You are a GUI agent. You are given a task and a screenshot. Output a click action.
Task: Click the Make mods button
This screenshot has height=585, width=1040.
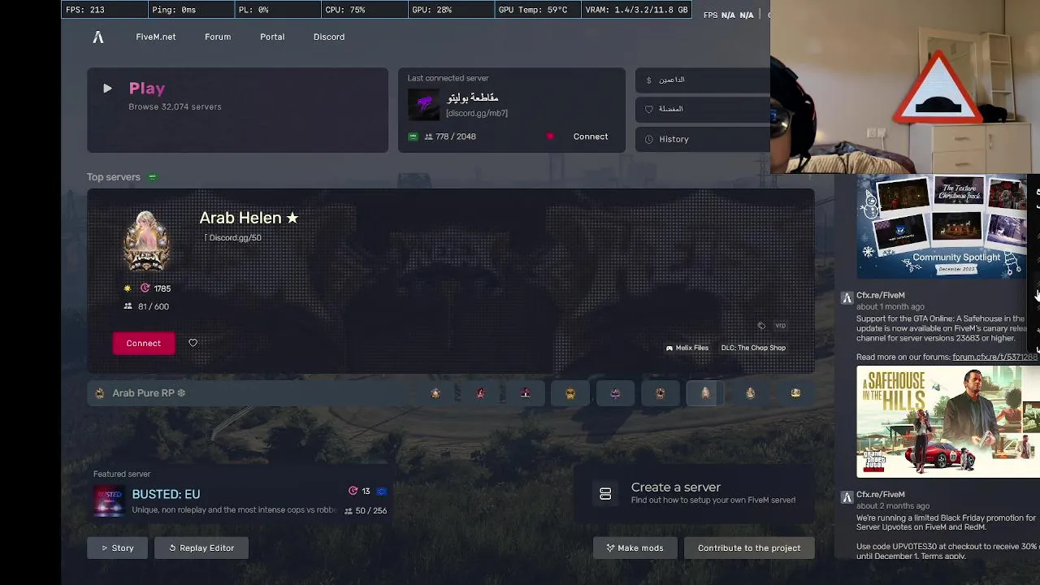tap(635, 548)
